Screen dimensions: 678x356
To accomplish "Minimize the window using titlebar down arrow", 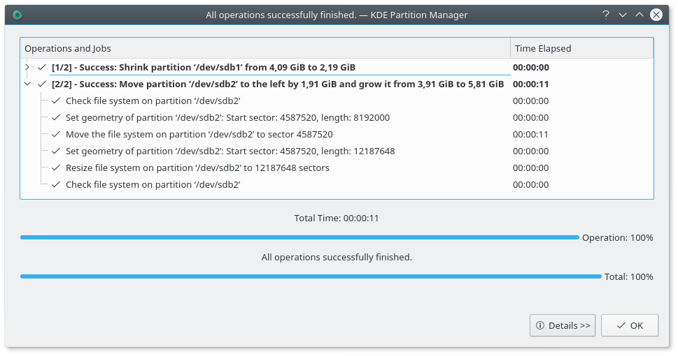I will (622, 15).
